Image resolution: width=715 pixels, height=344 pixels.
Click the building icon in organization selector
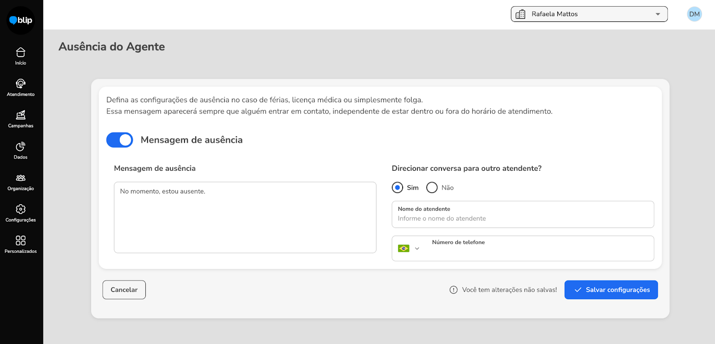click(x=521, y=14)
